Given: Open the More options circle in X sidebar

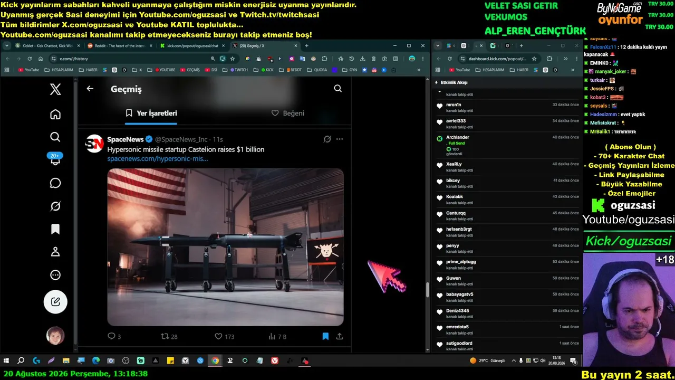Looking at the screenshot, I should [55, 275].
